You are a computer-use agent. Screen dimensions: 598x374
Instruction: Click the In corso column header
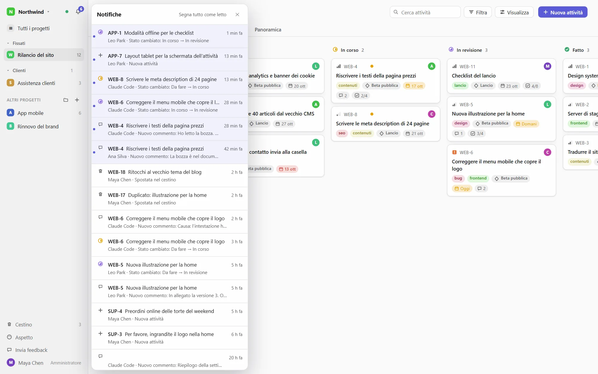[x=349, y=50]
